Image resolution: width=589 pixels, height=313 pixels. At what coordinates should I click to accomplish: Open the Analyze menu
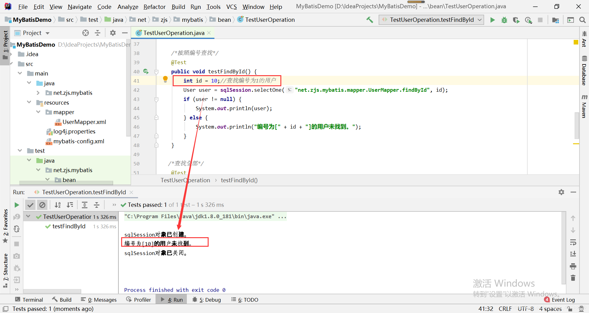click(x=128, y=7)
